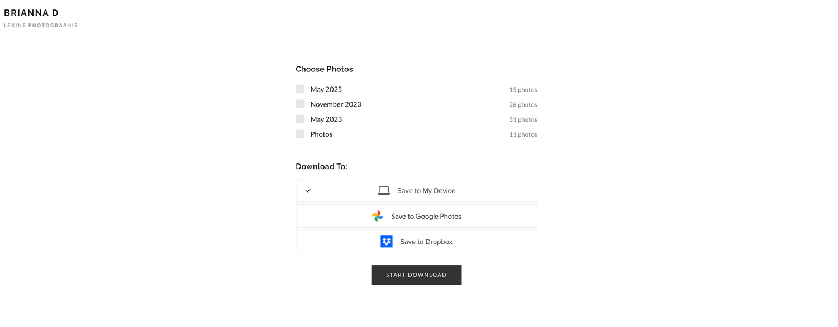Click the laptop device icon
Screen dimensions: 838x327
[x=384, y=190]
